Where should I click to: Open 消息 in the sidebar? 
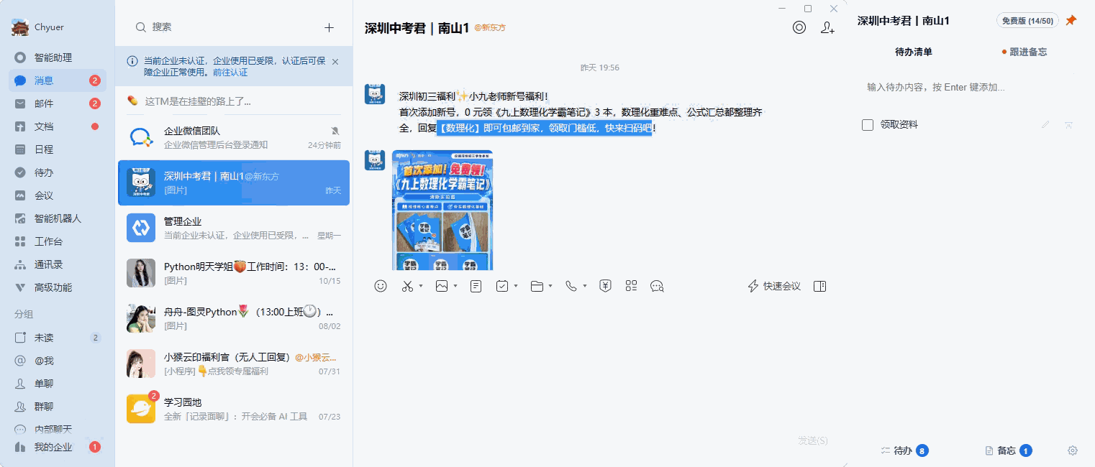pyautogui.click(x=58, y=80)
